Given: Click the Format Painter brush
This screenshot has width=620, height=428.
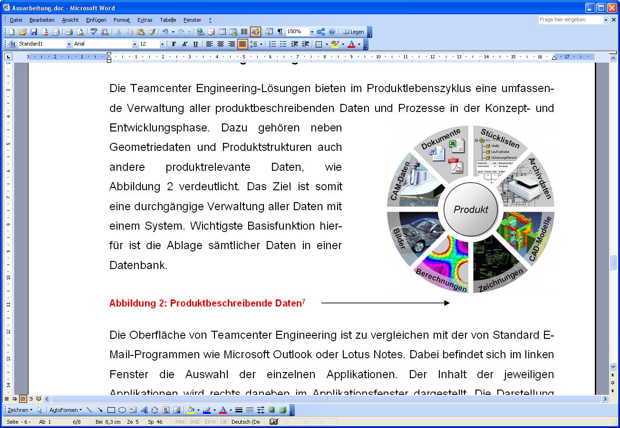Looking at the screenshot, I should [x=152, y=32].
